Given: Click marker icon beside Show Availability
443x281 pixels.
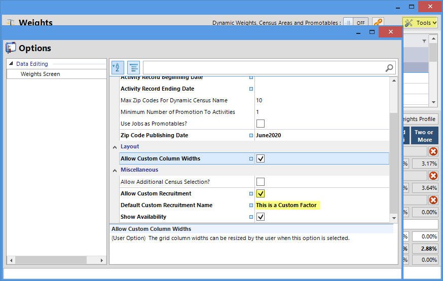Looking at the screenshot, I should pyautogui.click(x=251, y=217).
